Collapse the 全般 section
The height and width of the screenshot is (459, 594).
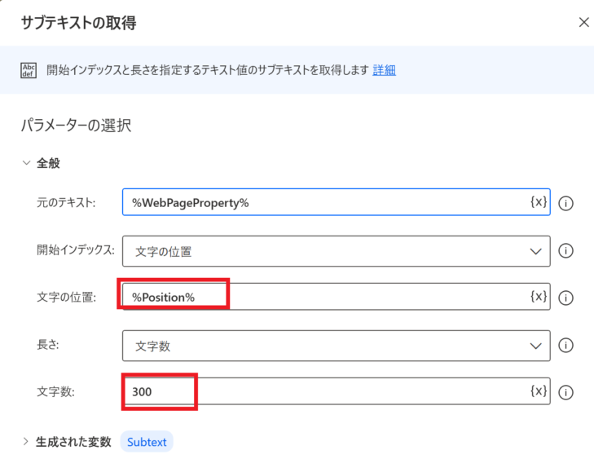(x=26, y=163)
